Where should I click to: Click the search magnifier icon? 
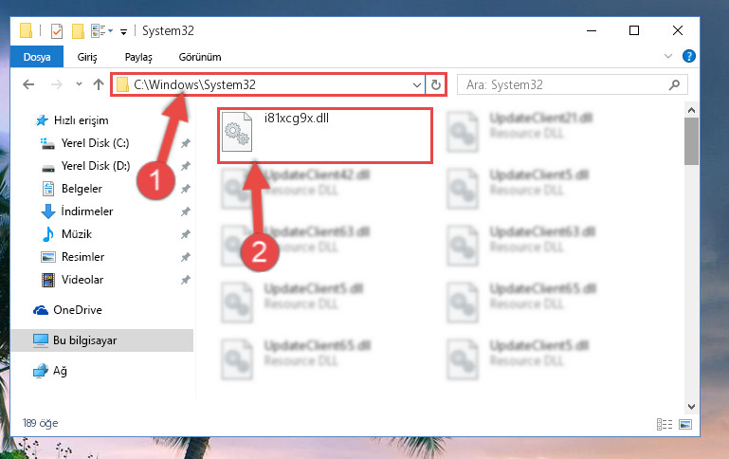pyautogui.click(x=674, y=84)
